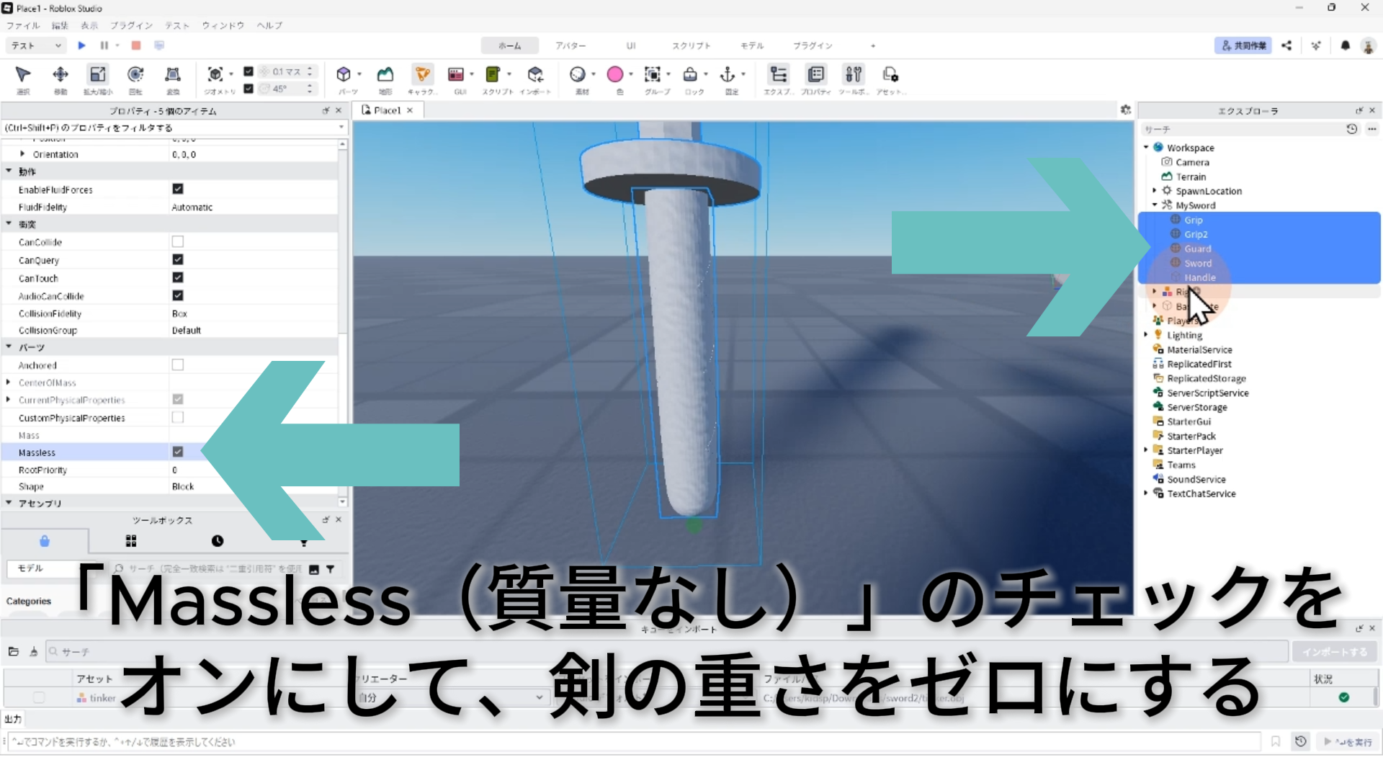Collapse the MySword tree node
The height and width of the screenshot is (778, 1383).
click(x=1155, y=205)
